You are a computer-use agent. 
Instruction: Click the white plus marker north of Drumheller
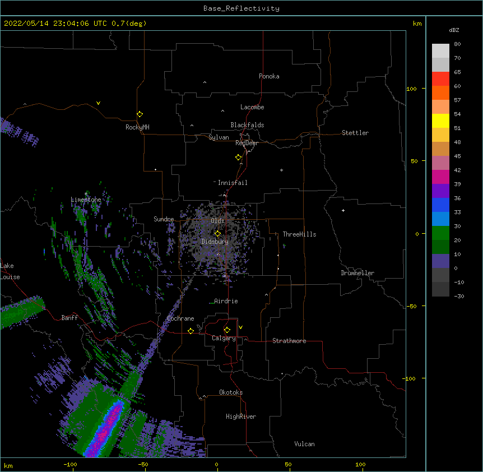tap(343, 210)
